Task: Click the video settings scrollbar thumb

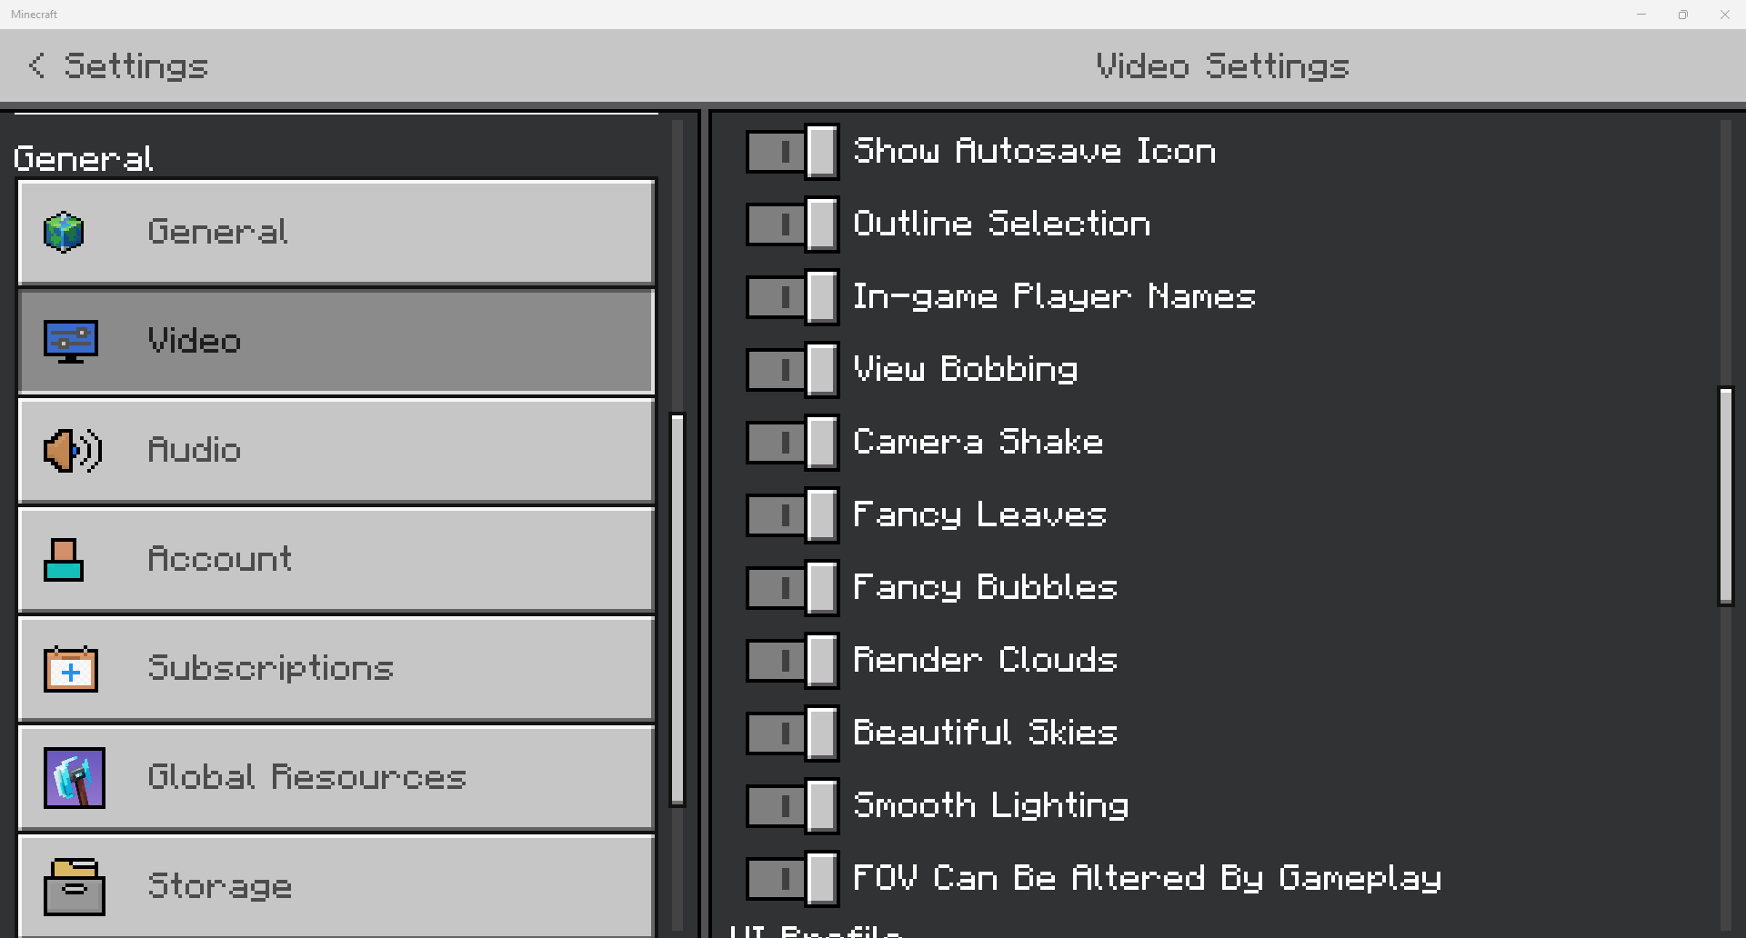Action: pos(1725,495)
